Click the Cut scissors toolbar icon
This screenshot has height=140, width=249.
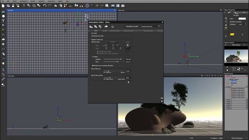coord(24,6)
